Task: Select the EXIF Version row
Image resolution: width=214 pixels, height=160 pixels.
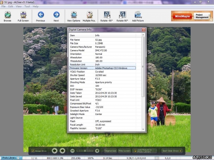Action: pyautogui.click(x=102, y=89)
